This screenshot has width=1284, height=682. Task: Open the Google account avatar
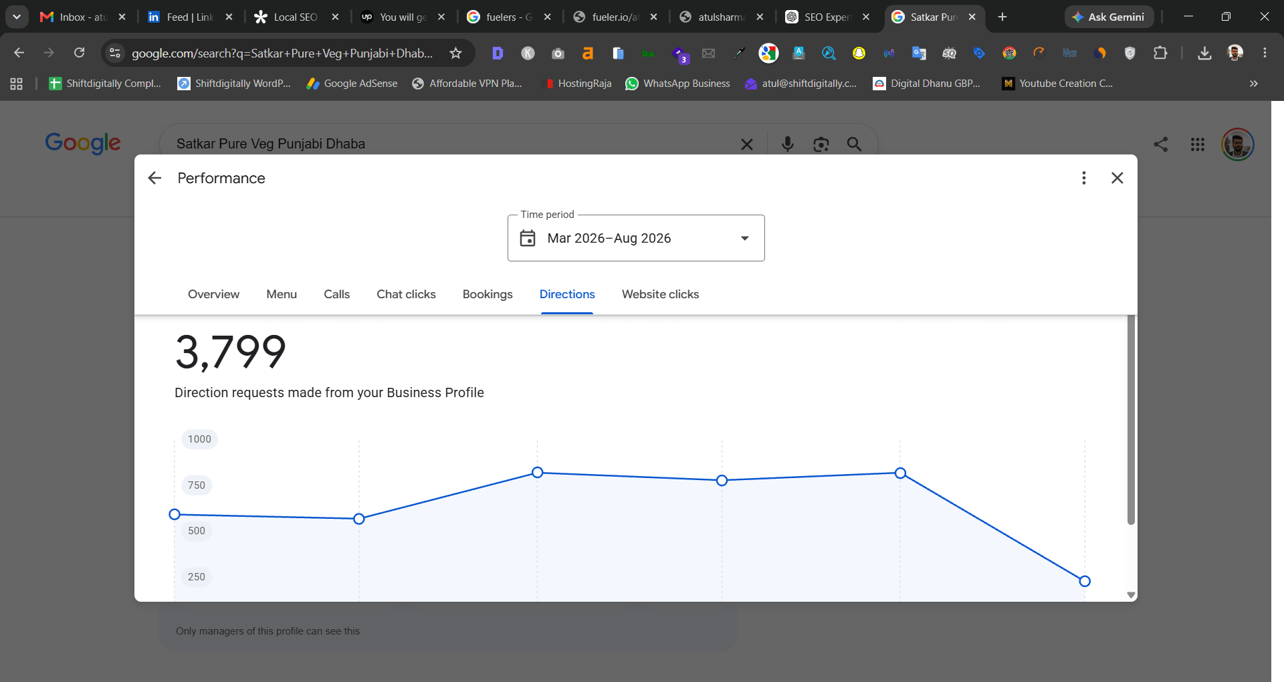(1238, 144)
